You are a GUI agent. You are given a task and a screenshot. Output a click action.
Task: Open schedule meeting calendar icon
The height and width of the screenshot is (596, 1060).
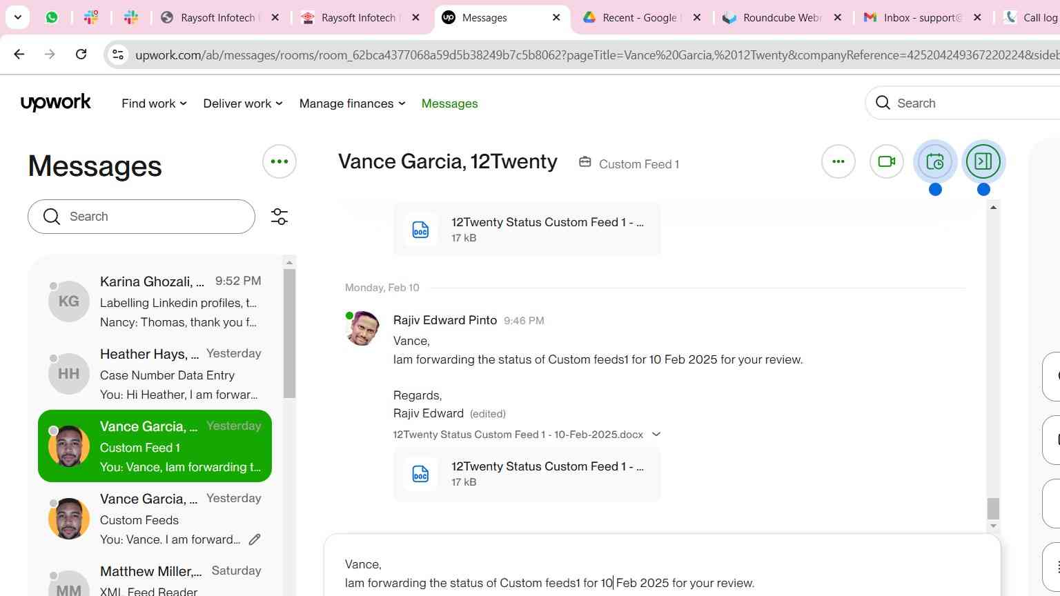point(935,161)
